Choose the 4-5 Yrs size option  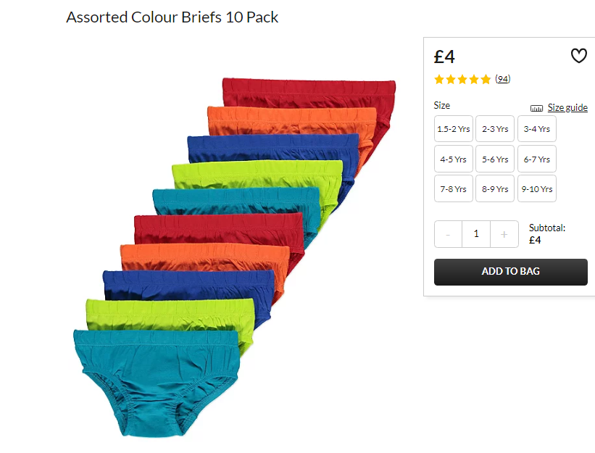pyautogui.click(x=454, y=159)
